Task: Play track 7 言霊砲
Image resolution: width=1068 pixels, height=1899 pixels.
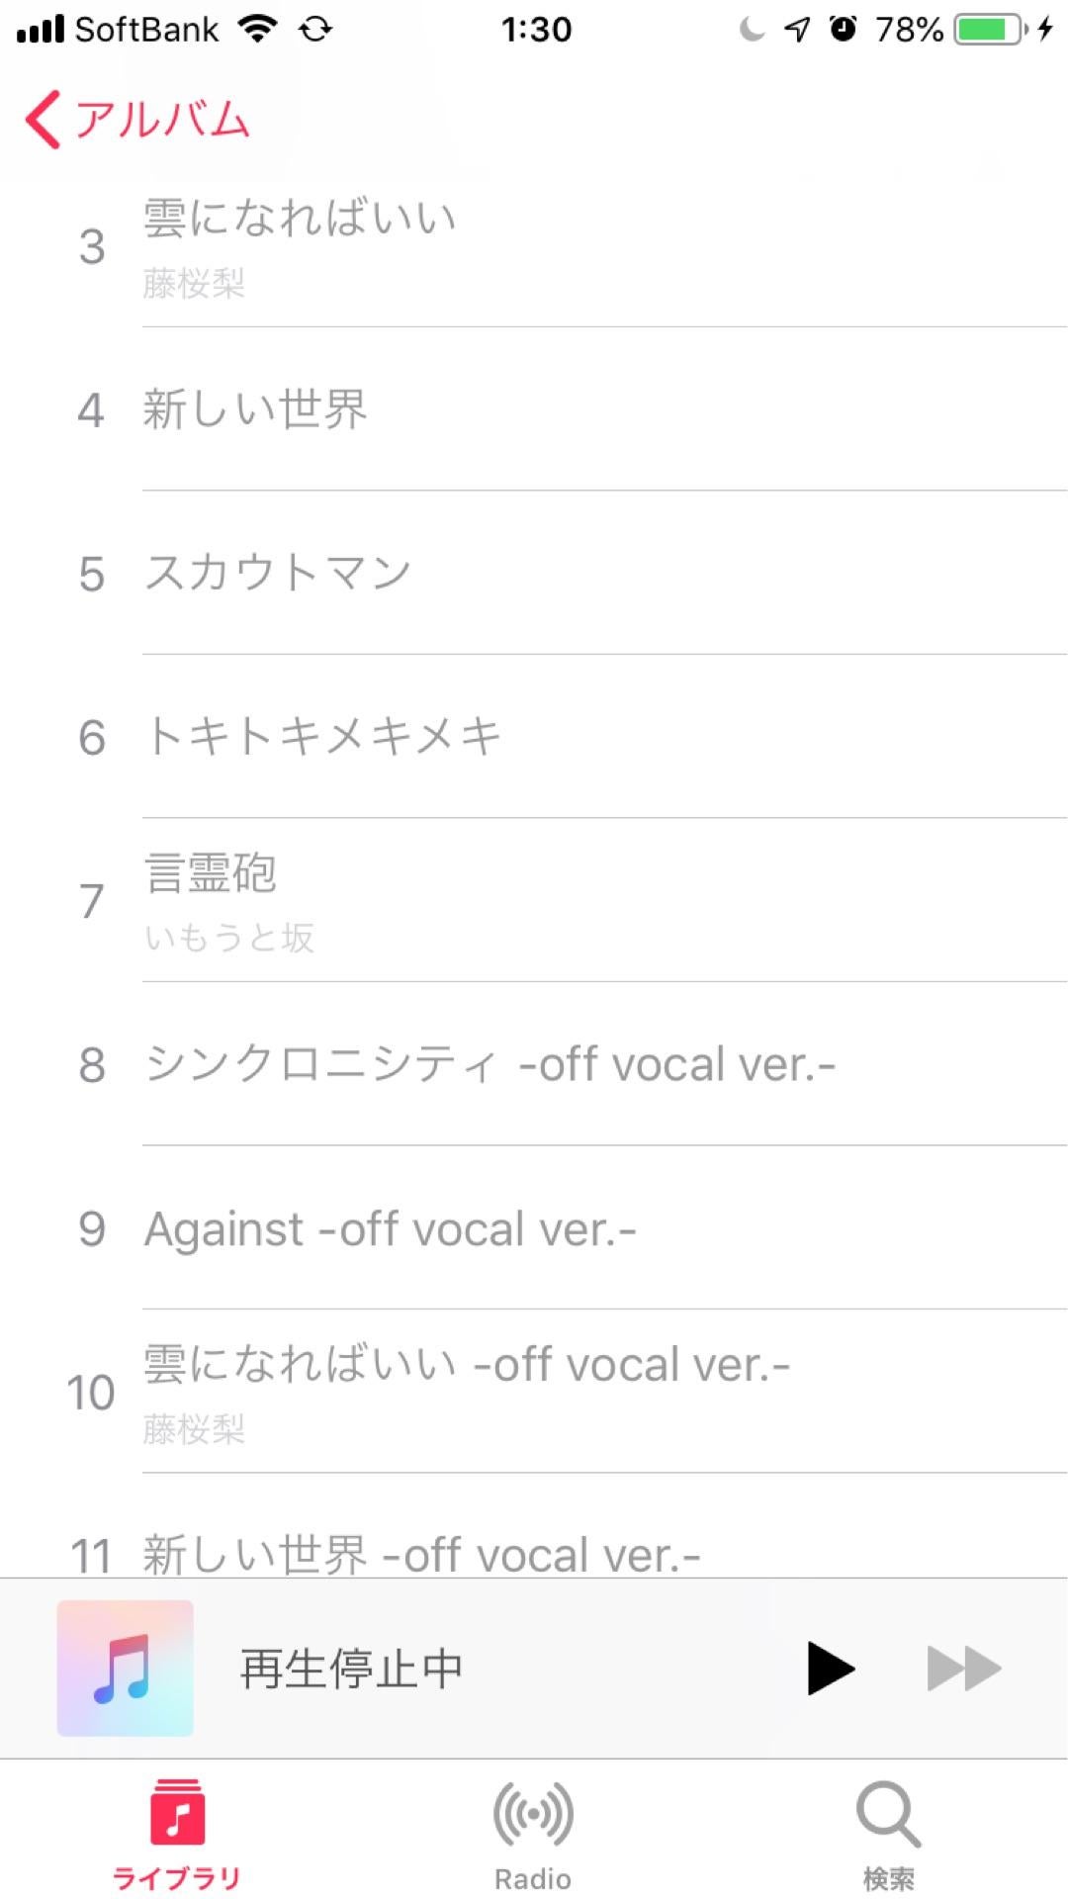Action: coord(534,900)
